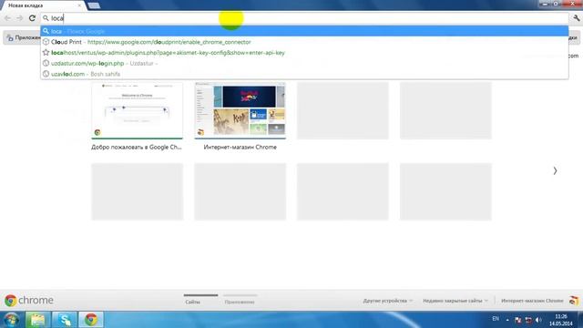Viewport: 583px width, 328px height.
Task: Choose the Cloud Print suggestion
Action: click(304, 42)
